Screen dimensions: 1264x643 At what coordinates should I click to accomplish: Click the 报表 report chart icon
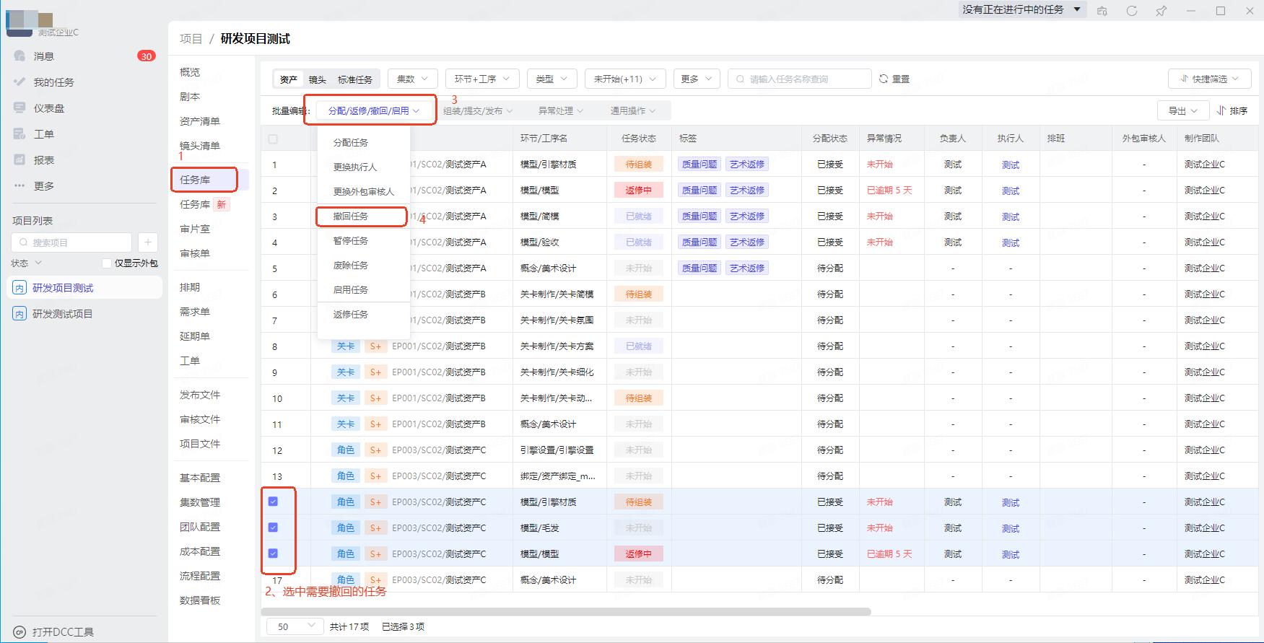click(x=19, y=160)
